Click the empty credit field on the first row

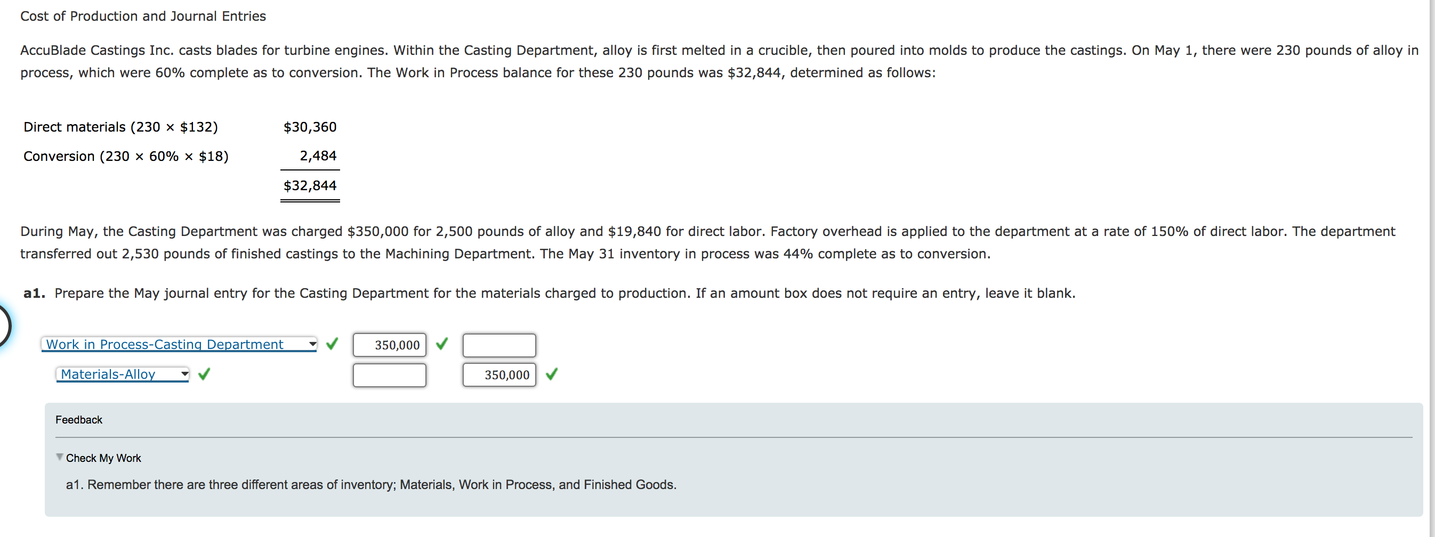coord(498,345)
